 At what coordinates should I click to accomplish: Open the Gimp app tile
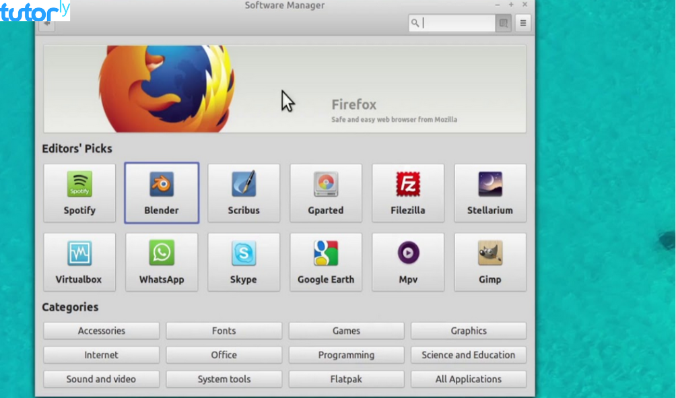(x=490, y=262)
